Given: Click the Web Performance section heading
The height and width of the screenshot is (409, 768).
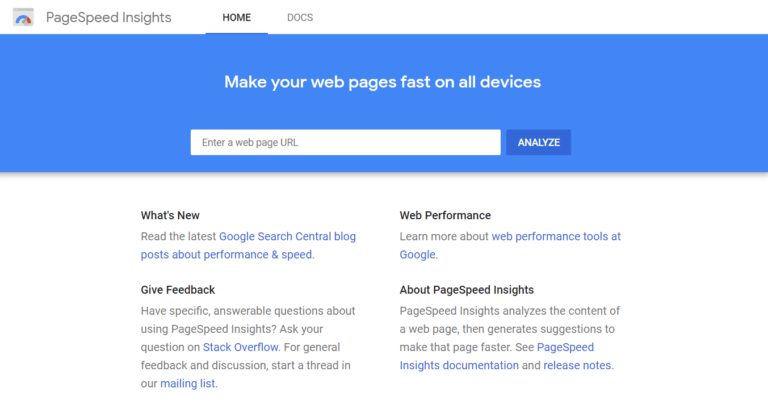Looking at the screenshot, I should pyautogui.click(x=445, y=215).
